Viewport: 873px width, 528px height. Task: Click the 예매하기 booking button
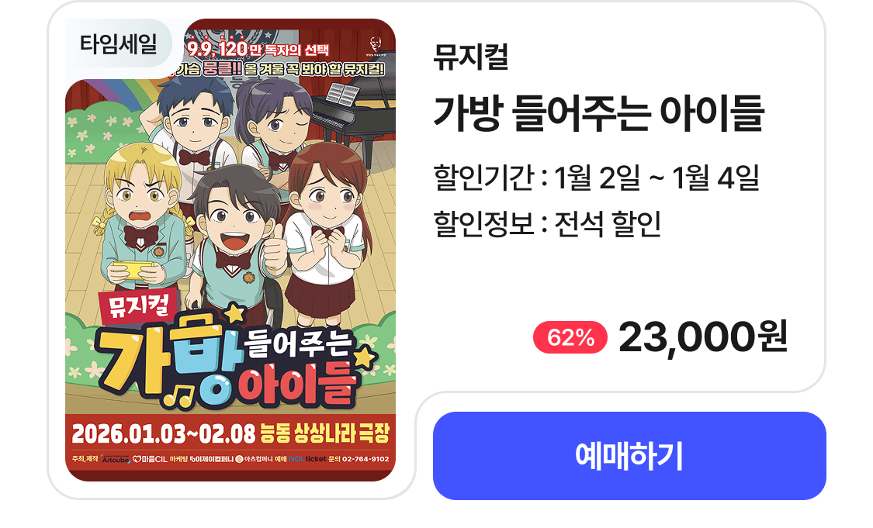(x=629, y=456)
